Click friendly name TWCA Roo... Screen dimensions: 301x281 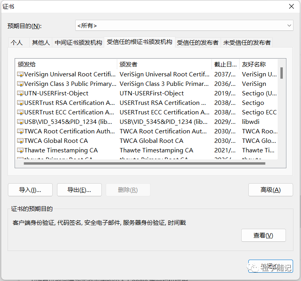259,131
